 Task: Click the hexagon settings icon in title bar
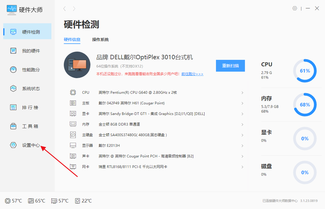[295, 9]
